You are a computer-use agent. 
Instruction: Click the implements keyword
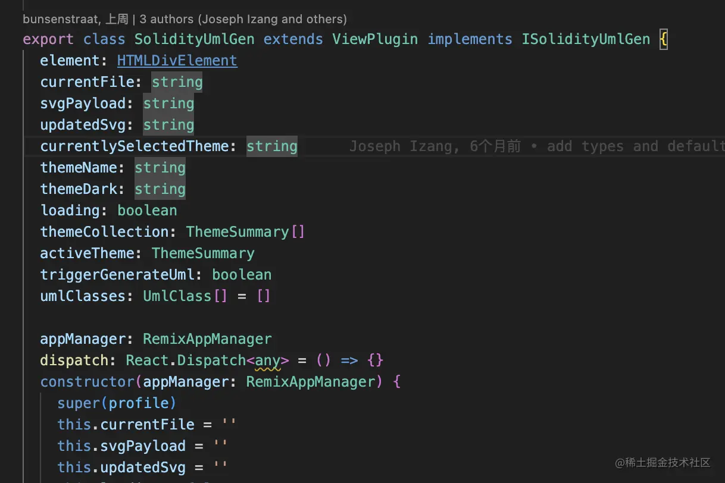point(470,39)
